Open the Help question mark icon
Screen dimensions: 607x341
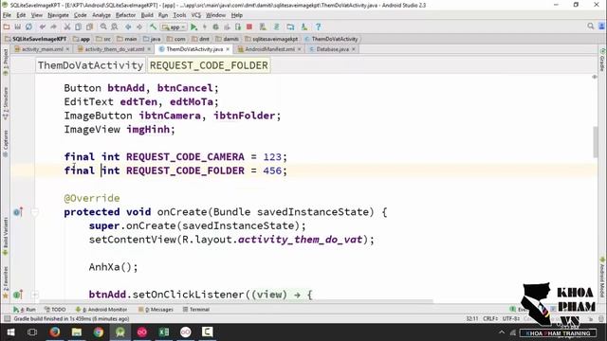point(319,27)
